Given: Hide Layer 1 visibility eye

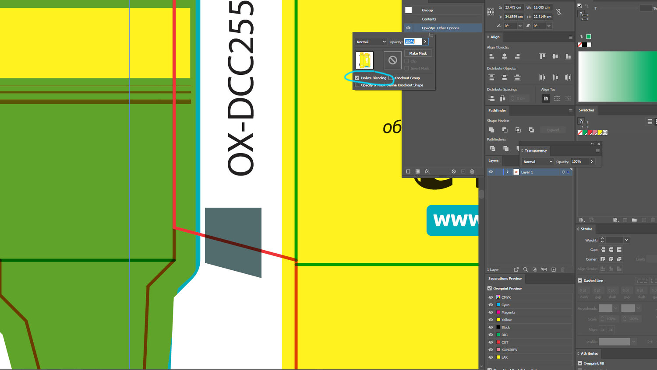Looking at the screenshot, I should point(491,172).
